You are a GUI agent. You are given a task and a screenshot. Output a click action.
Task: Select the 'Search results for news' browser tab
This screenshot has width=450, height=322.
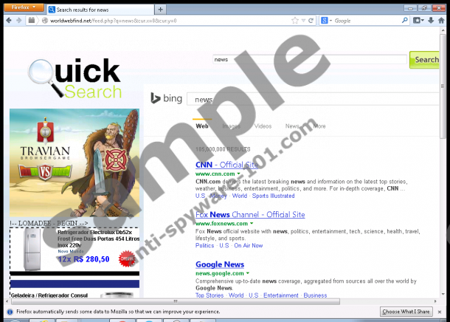[98, 9]
